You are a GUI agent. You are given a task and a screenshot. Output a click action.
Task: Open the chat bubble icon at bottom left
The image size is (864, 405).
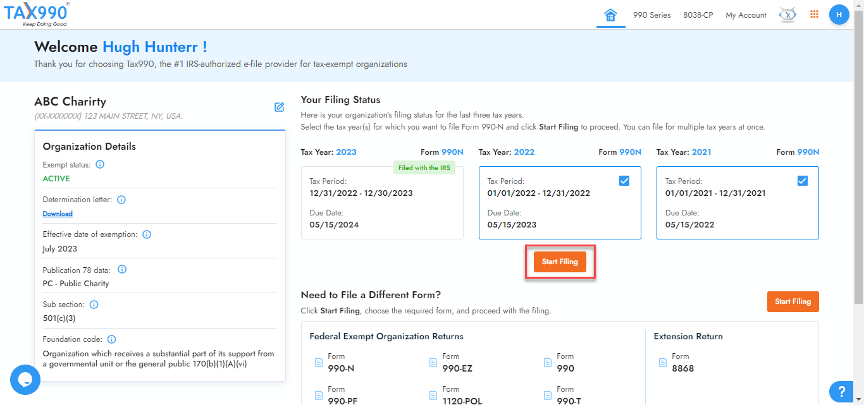click(x=25, y=380)
